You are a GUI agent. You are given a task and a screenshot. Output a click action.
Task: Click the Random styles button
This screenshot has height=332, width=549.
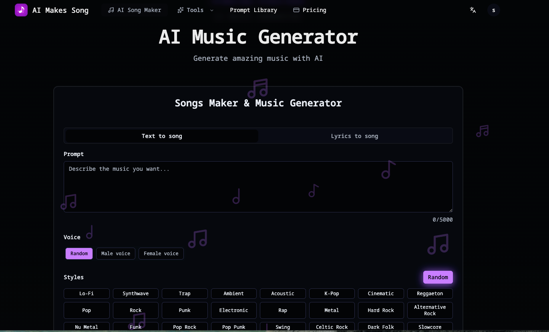(x=438, y=277)
